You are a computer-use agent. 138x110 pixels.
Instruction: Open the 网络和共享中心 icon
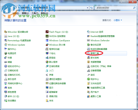point(6,83)
